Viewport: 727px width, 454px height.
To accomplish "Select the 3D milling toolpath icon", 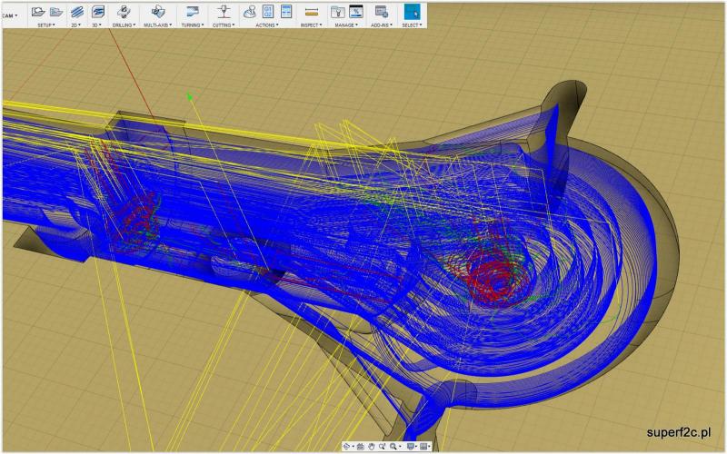I will pos(97,12).
